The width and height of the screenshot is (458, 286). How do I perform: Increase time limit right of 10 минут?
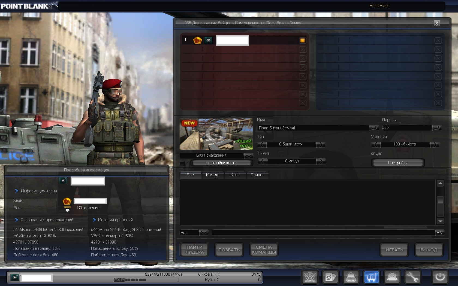[x=321, y=161]
